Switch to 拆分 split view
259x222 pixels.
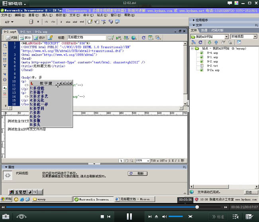(25, 38)
